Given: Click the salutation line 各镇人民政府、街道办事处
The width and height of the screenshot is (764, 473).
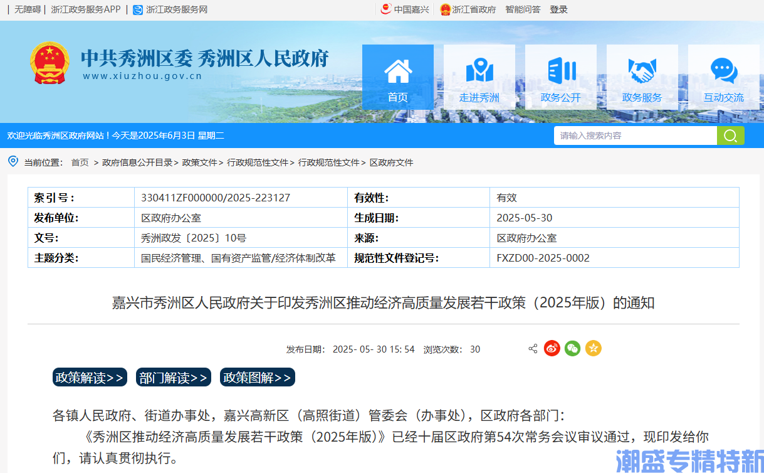Looking at the screenshot, I should point(308,415).
